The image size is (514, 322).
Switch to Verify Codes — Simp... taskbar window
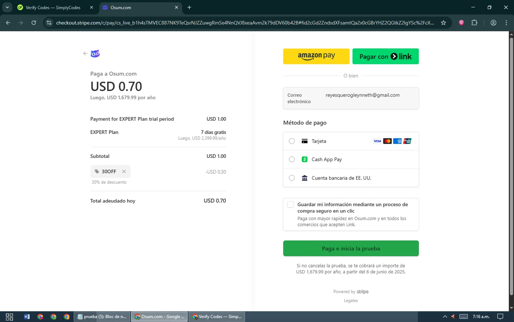217,317
